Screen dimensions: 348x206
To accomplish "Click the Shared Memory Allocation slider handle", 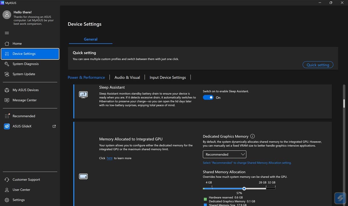I will click(244, 189).
